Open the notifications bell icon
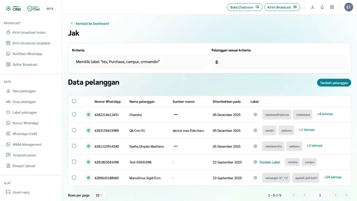 point(322,7)
